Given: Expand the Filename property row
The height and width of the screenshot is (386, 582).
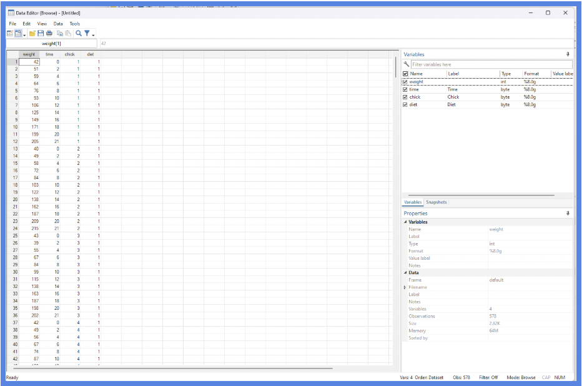Looking at the screenshot, I should pos(405,287).
